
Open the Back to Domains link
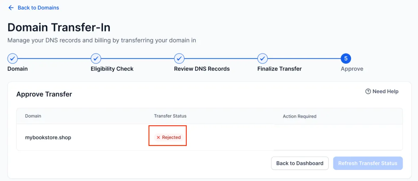(x=38, y=8)
